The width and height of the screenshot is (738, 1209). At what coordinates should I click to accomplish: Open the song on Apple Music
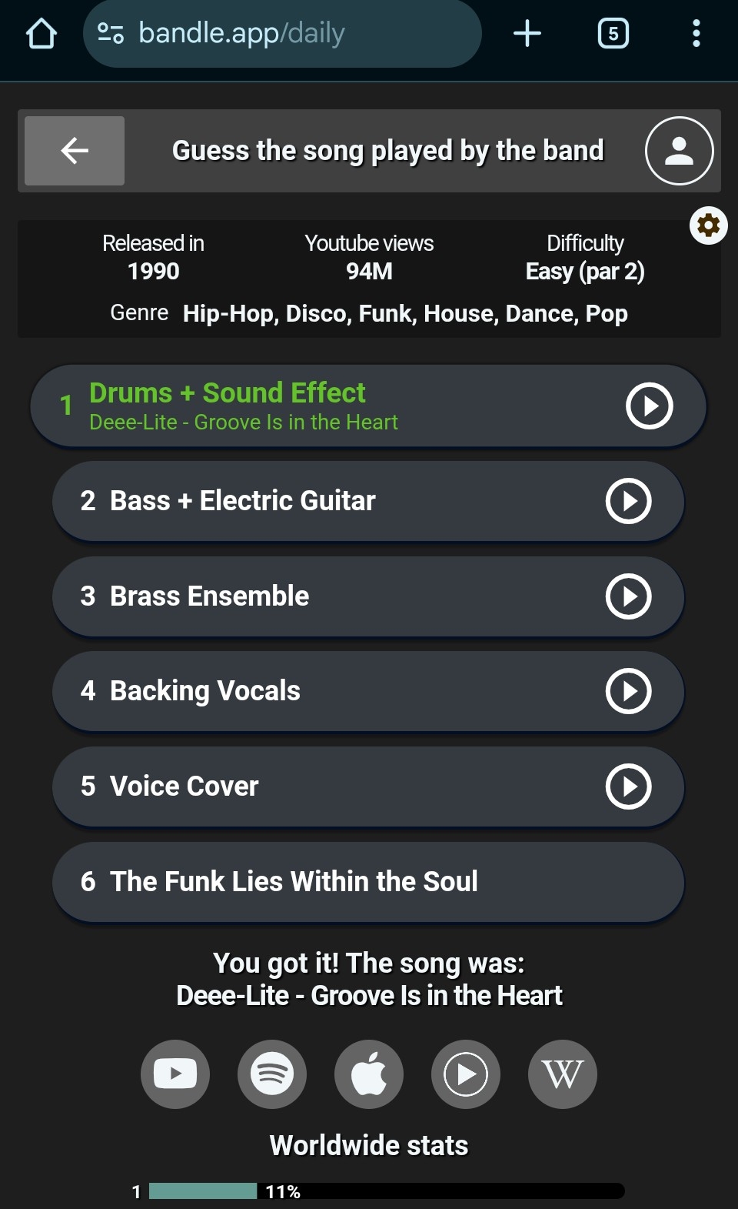[x=369, y=1074]
